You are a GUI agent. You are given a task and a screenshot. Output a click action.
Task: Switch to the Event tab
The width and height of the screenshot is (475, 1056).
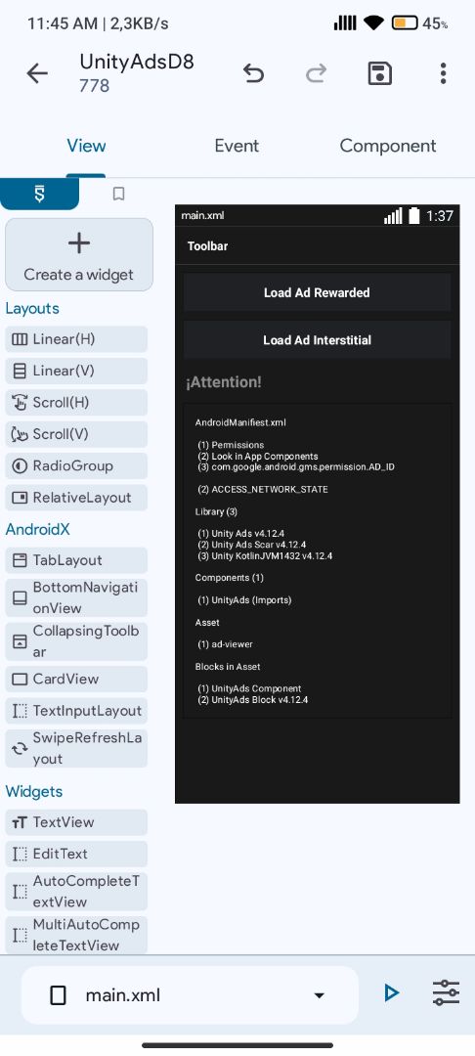[x=237, y=146]
